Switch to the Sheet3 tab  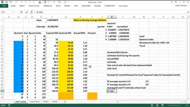click(55, 102)
